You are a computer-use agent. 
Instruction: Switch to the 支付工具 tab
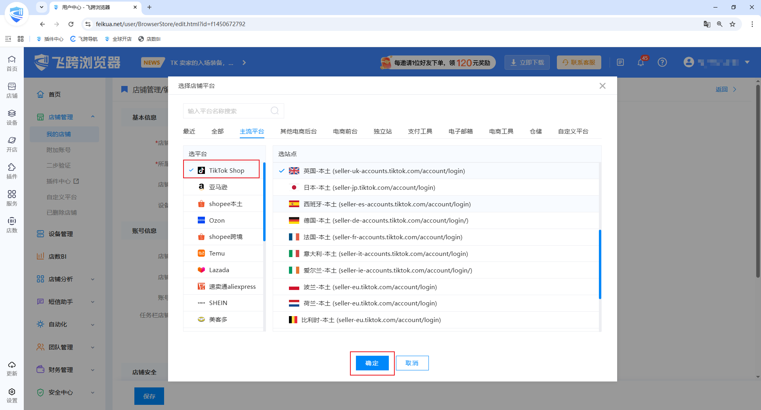(x=420, y=131)
